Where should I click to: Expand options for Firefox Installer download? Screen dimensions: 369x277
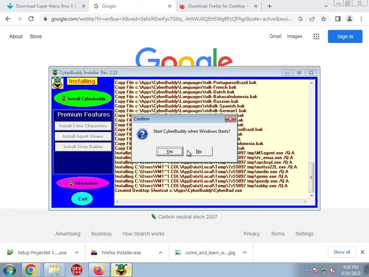tap(161, 252)
